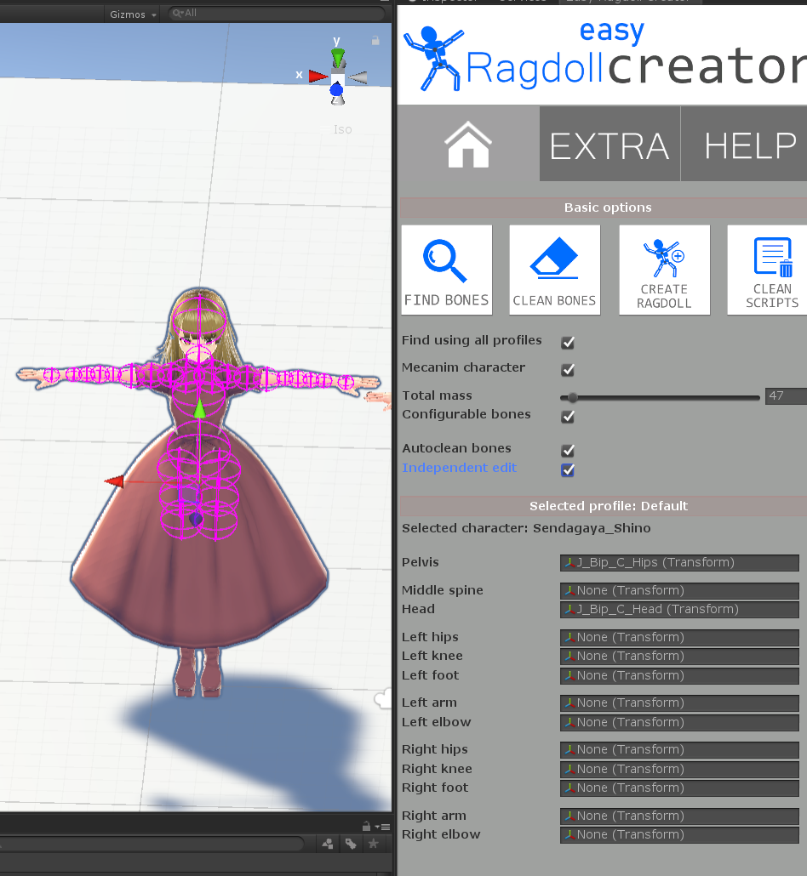The height and width of the screenshot is (876, 807).
Task: Toggle the bottom panel lock icon
Action: 366,827
